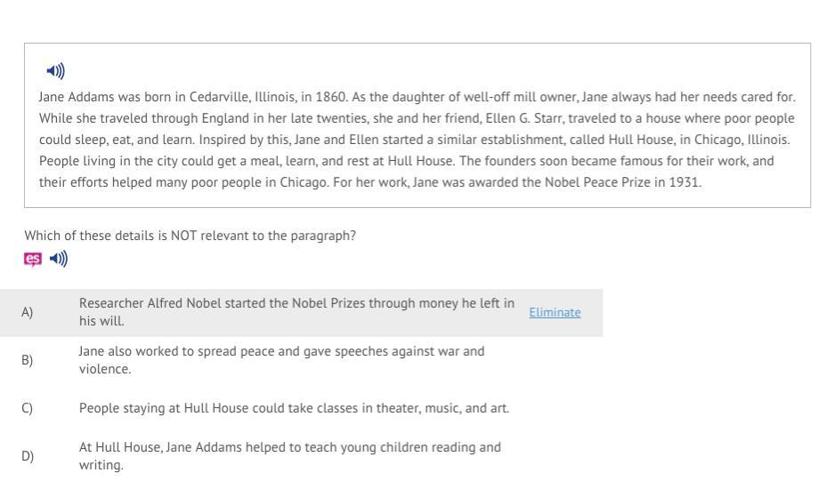
Task: Choose the teaching children reading and writing answer
Action: [289, 455]
